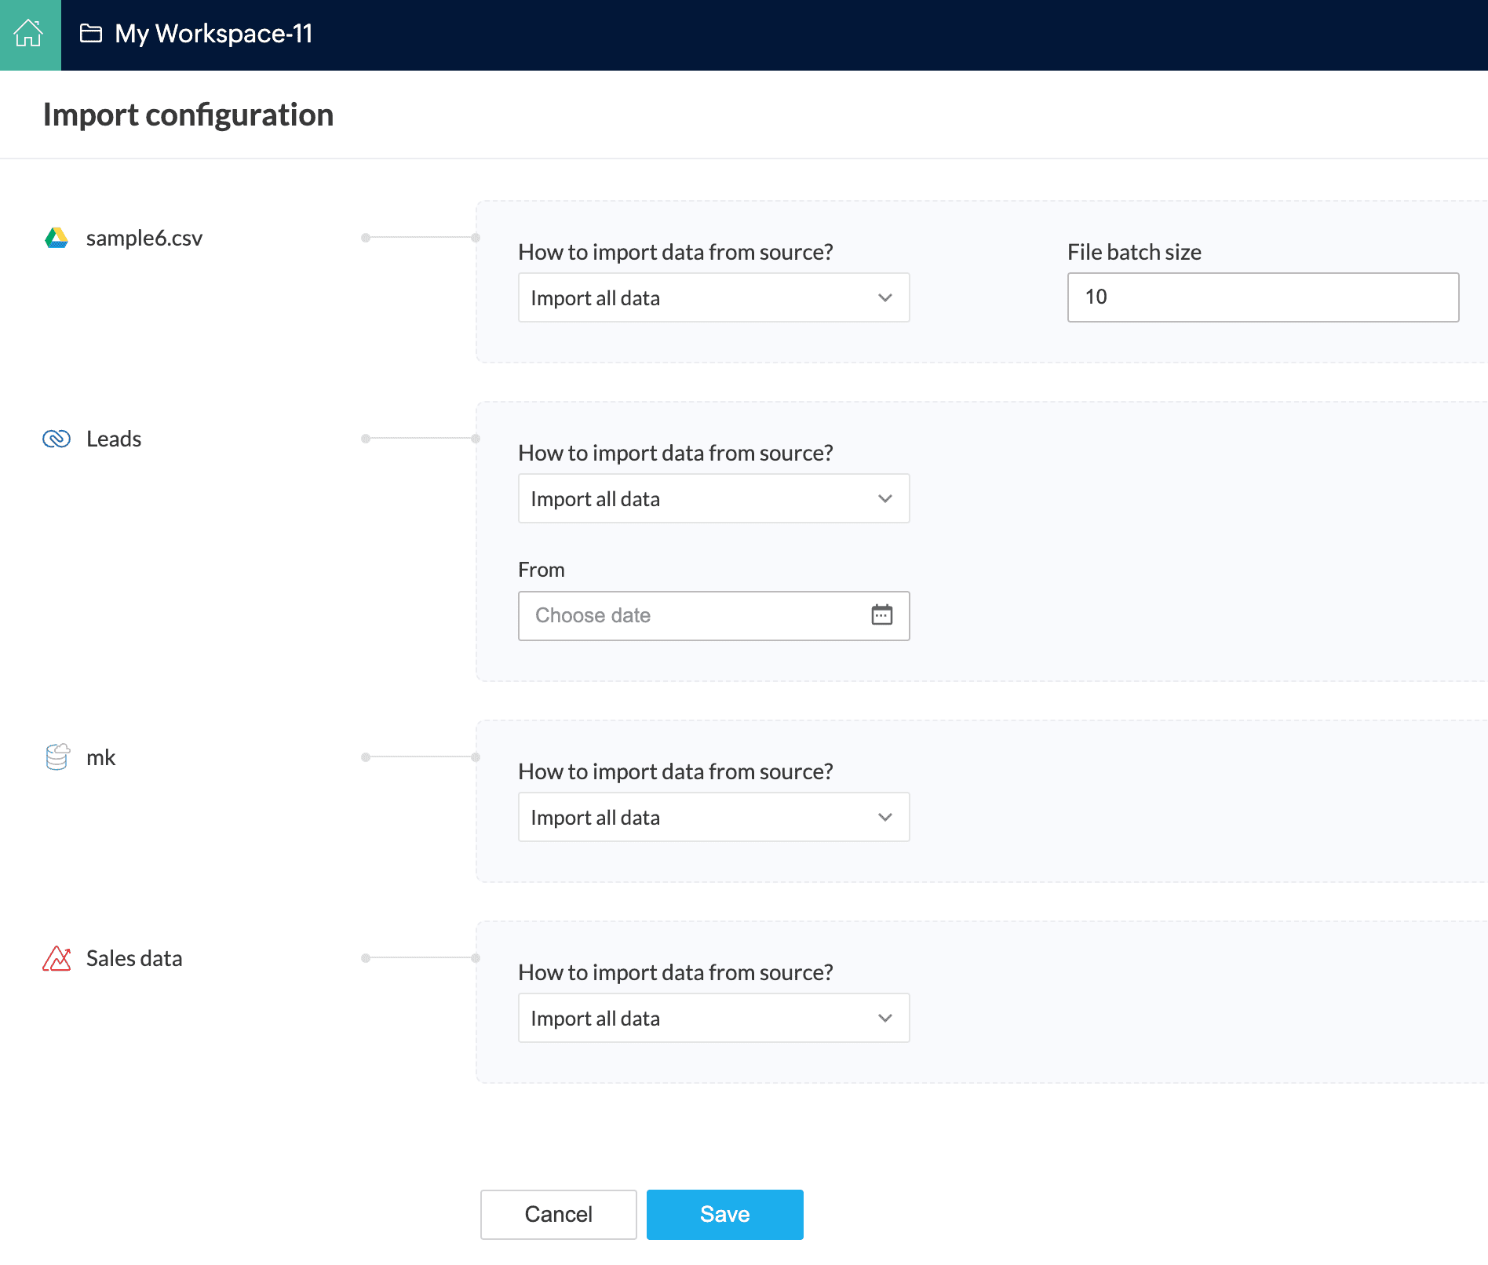Select the mk source name
The image size is (1488, 1265).
click(x=100, y=758)
